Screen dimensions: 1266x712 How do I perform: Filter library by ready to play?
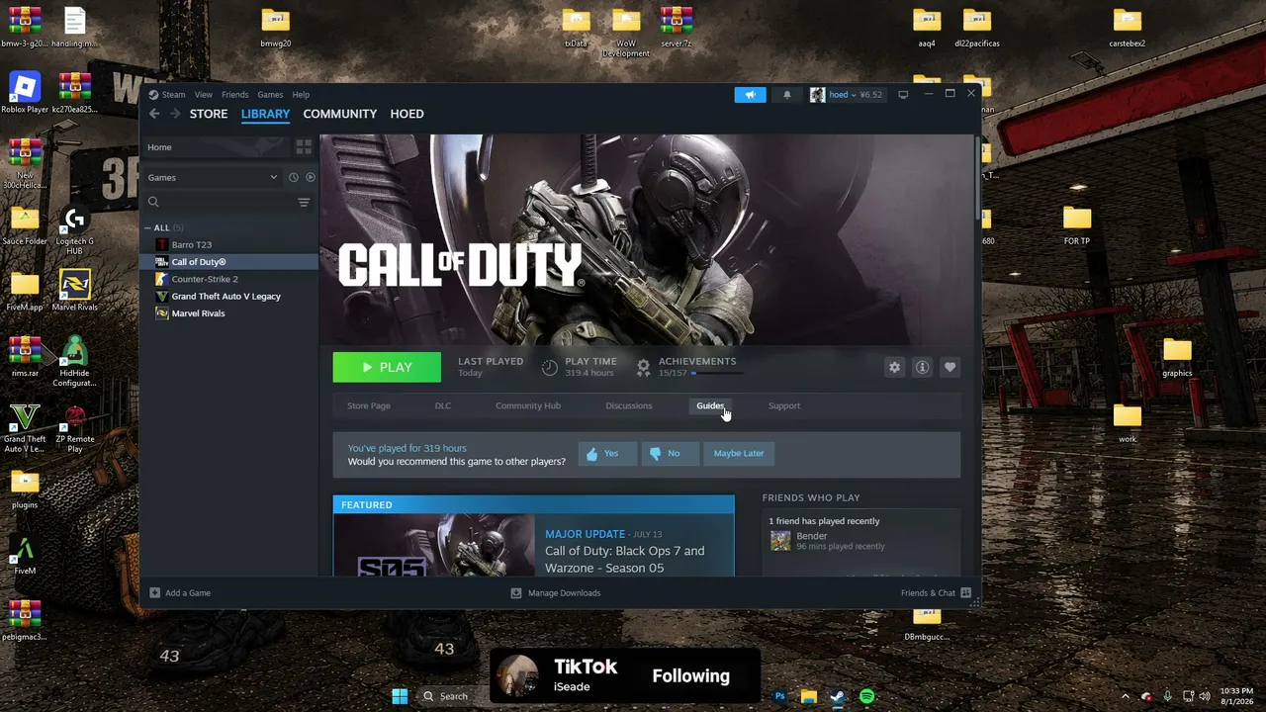pos(310,177)
